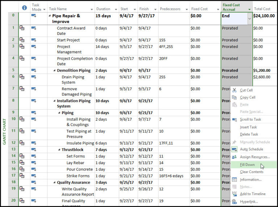This screenshot has height=207, width=278.
Task: Select Delete Task from the context menu
Action: click(x=253, y=134)
